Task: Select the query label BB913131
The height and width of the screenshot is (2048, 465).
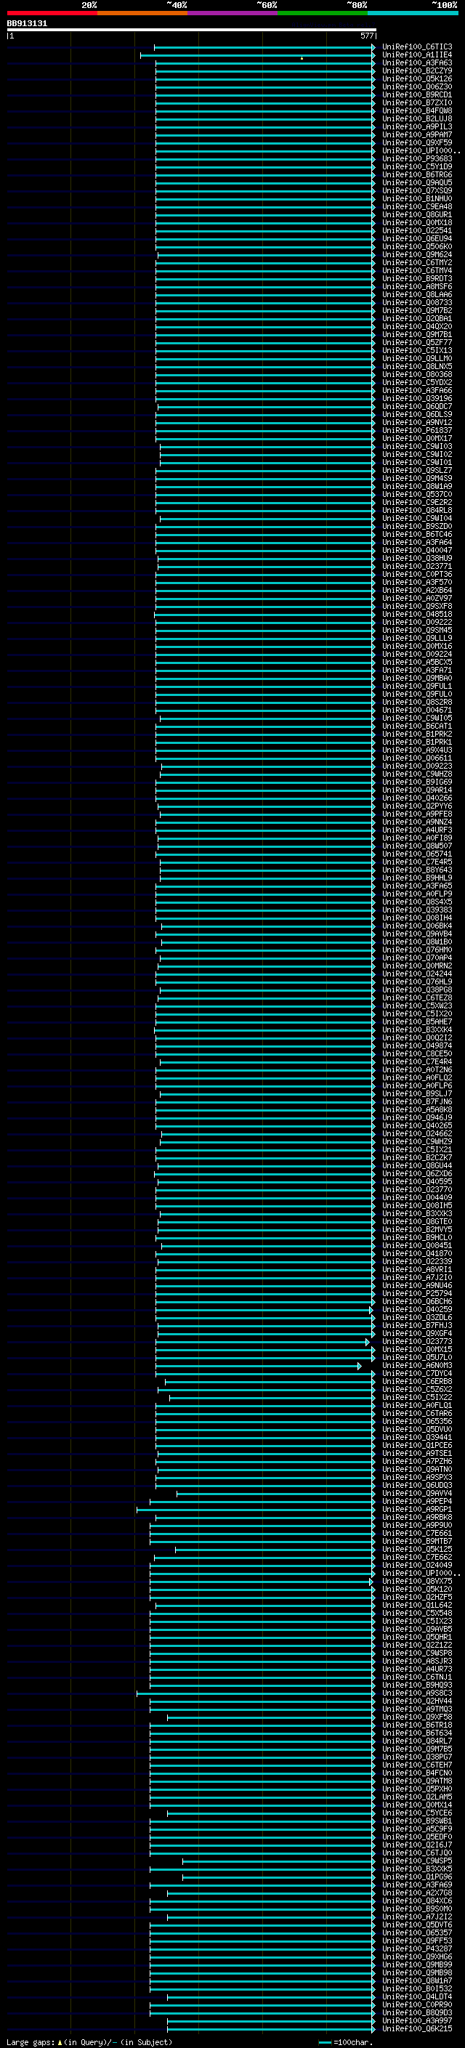Action: (27, 23)
